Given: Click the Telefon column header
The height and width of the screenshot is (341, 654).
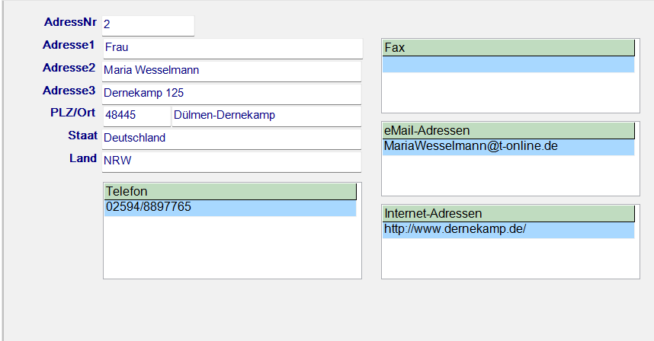Looking at the screenshot, I should (230, 191).
